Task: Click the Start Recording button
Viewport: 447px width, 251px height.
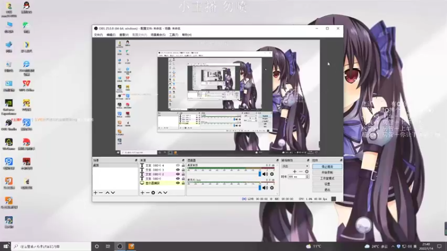Action: 327,172
